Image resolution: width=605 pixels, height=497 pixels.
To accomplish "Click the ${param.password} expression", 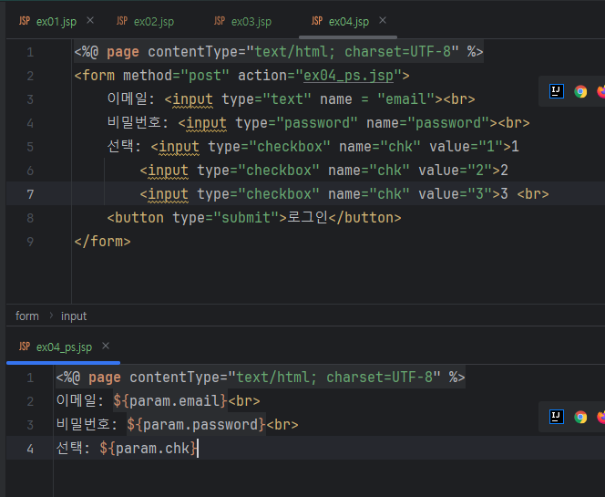I will point(197,425).
